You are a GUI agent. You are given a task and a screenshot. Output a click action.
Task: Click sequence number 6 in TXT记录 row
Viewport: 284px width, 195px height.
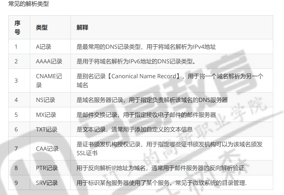pos(16,130)
